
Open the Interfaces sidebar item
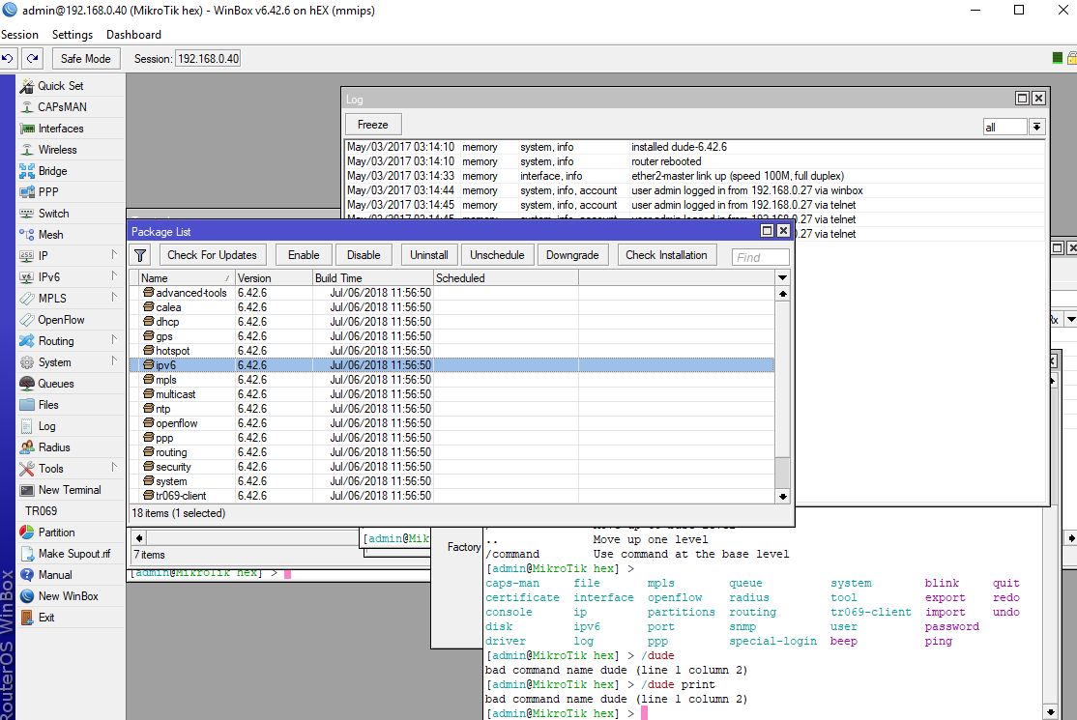[x=60, y=129]
